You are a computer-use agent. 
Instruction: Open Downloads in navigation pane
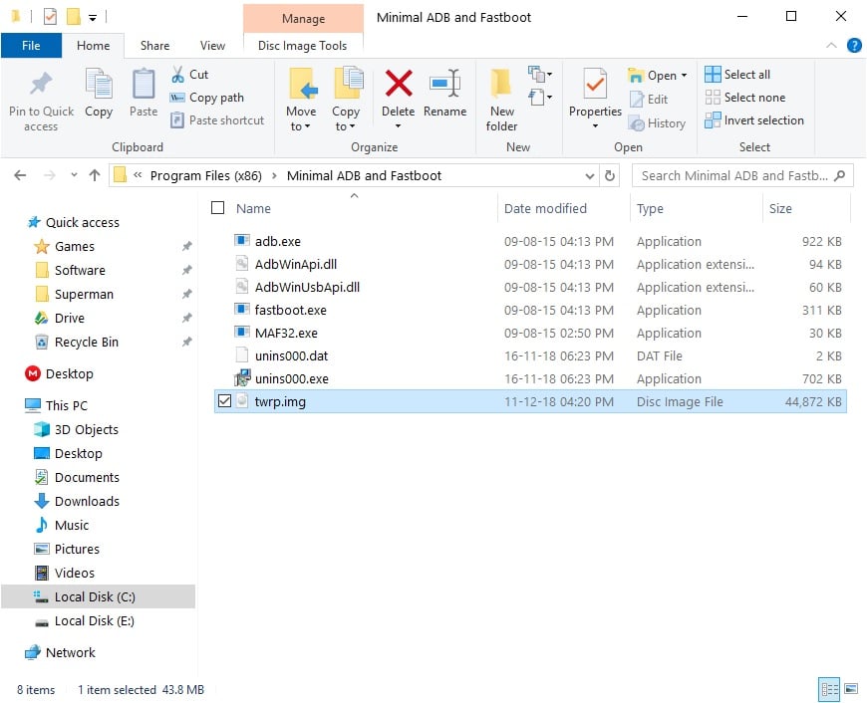pyautogui.click(x=87, y=501)
